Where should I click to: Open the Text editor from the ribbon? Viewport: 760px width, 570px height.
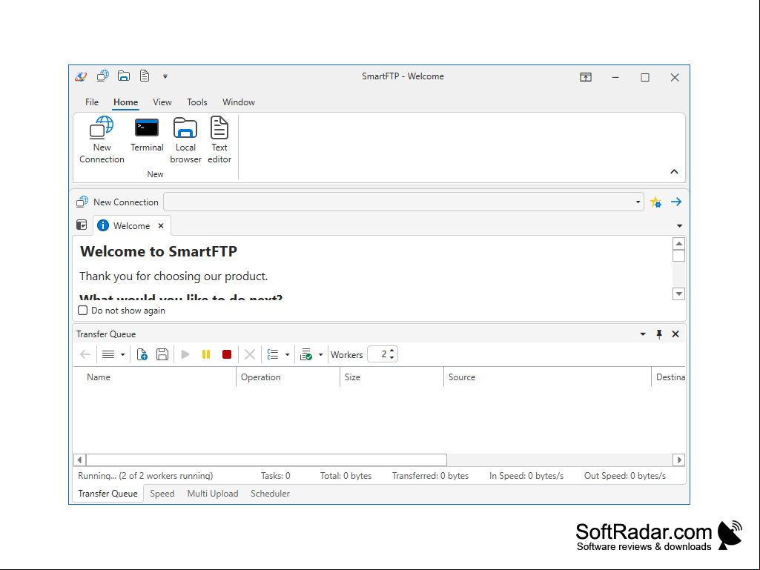219,140
